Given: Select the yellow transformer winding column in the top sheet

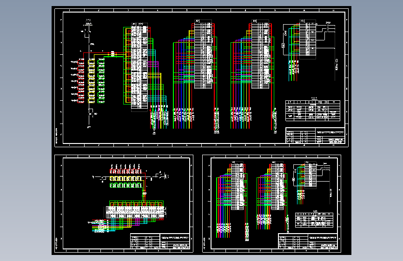Looking at the screenshot, I should click(x=91, y=81).
